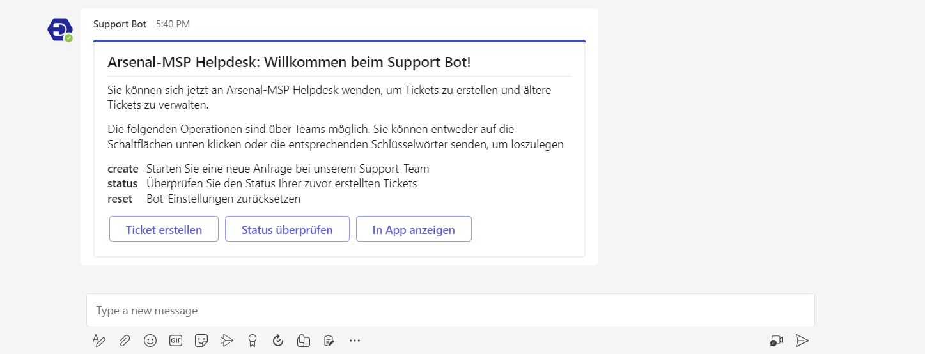This screenshot has width=925, height=354.
Task: Click the 'create' keyword text
Action: (123, 169)
